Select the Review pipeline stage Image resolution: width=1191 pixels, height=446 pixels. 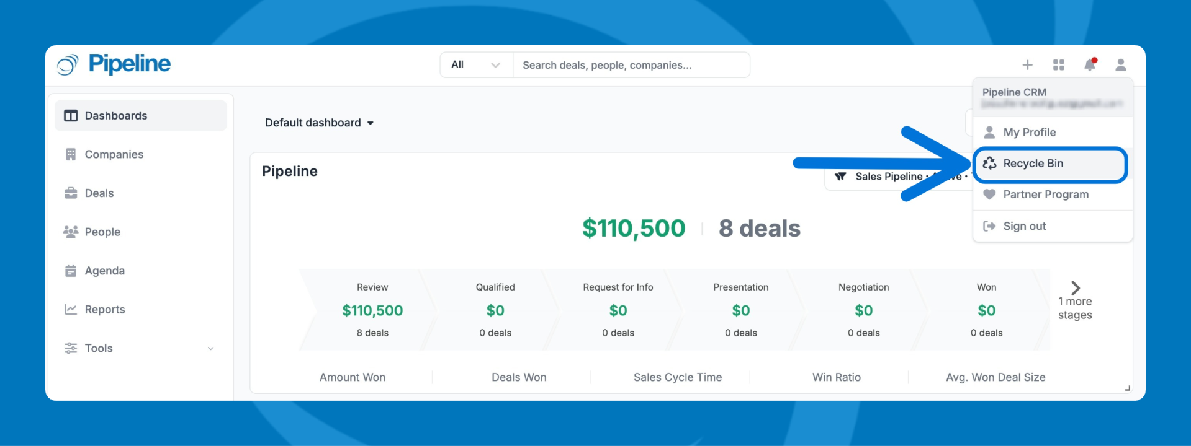click(x=372, y=310)
